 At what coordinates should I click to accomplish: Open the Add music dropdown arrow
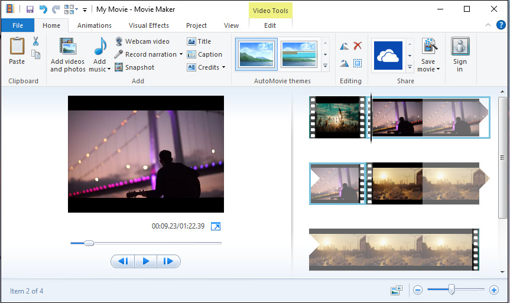(109, 69)
